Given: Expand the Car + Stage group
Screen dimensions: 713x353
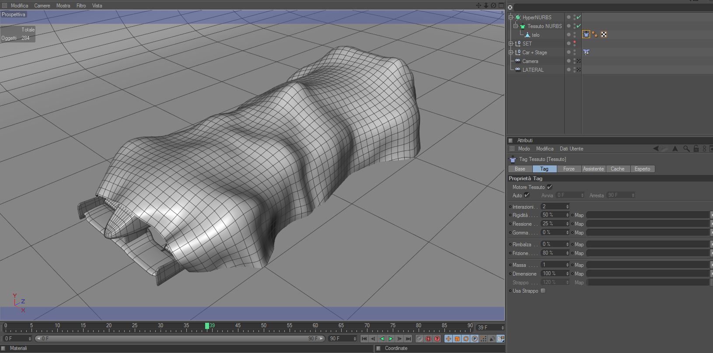Looking at the screenshot, I should [x=511, y=52].
